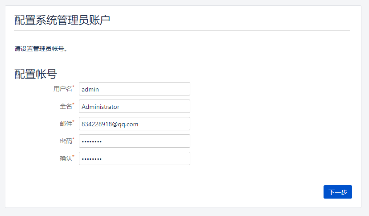Click the 请设置管理员帐号 instruction text
The image size is (369, 216).
[41, 49]
